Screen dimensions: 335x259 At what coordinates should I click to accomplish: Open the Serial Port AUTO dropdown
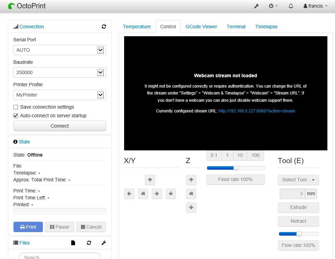(59, 50)
